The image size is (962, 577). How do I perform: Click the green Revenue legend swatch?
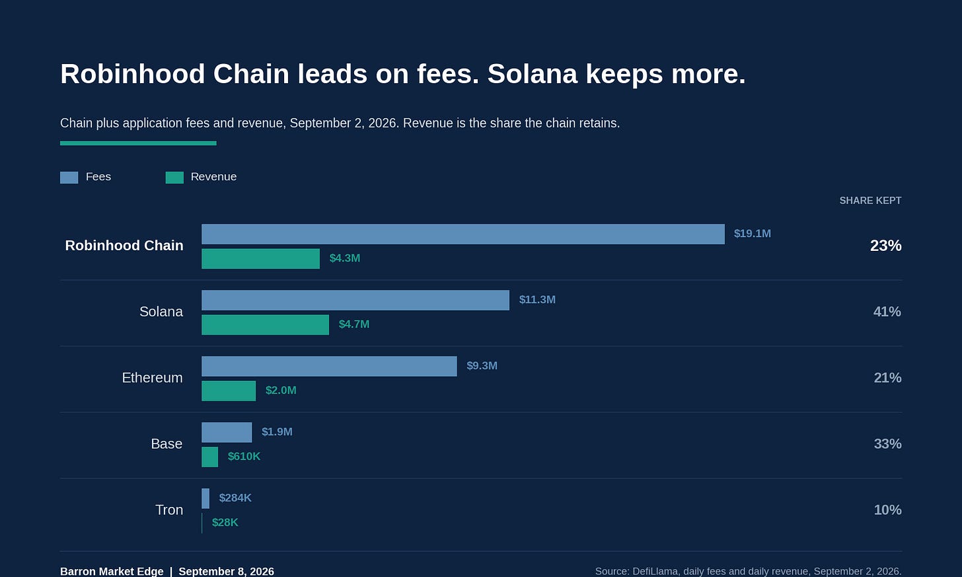174,177
